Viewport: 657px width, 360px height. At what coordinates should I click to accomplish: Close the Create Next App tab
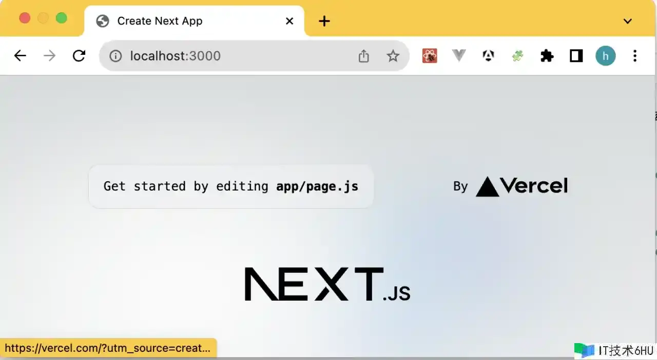[289, 21]
